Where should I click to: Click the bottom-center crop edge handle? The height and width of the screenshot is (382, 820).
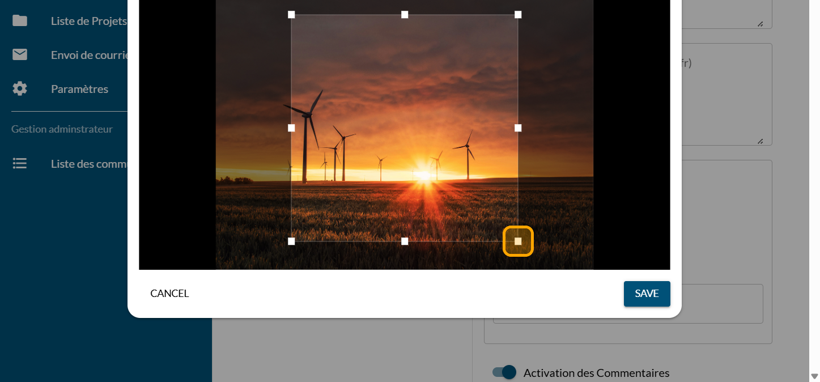(405, 241)
